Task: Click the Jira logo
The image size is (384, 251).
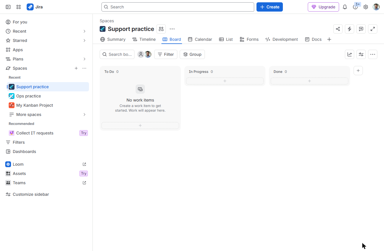Action: (35, 7)
